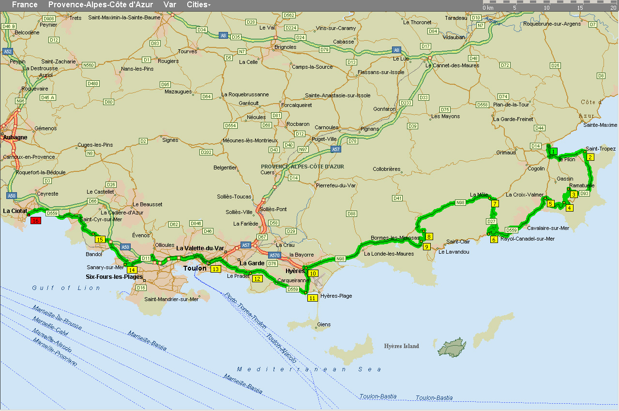Click the green start waypoint marker 1
The width and height of the screenshot is (619, 411).
(553, 152)
